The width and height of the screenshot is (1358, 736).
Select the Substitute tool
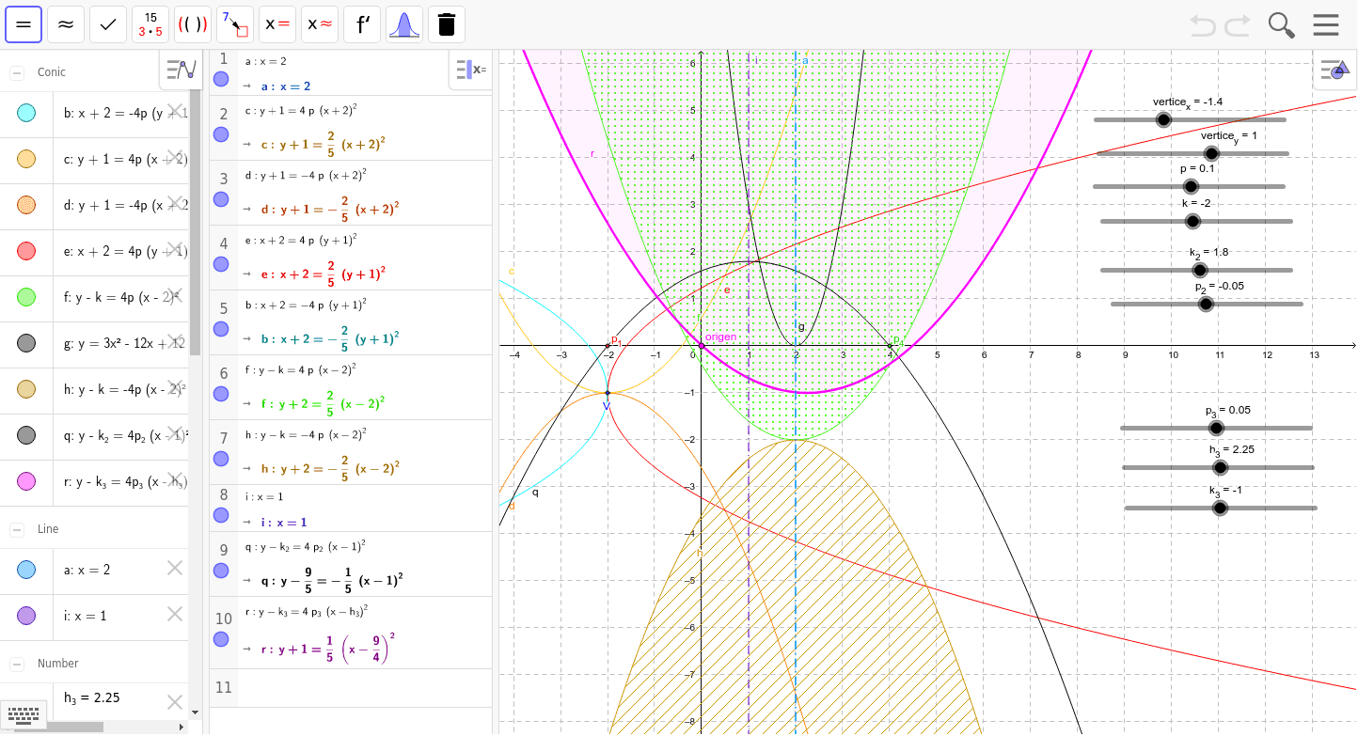tap(235, 24)
